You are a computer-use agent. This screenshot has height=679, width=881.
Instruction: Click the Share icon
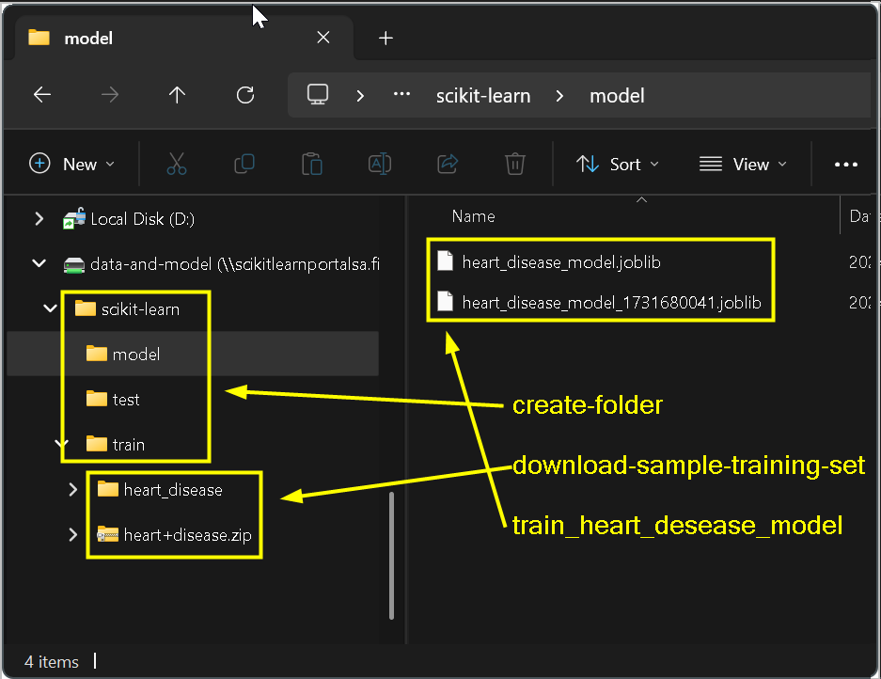click(x=448, y=165)
